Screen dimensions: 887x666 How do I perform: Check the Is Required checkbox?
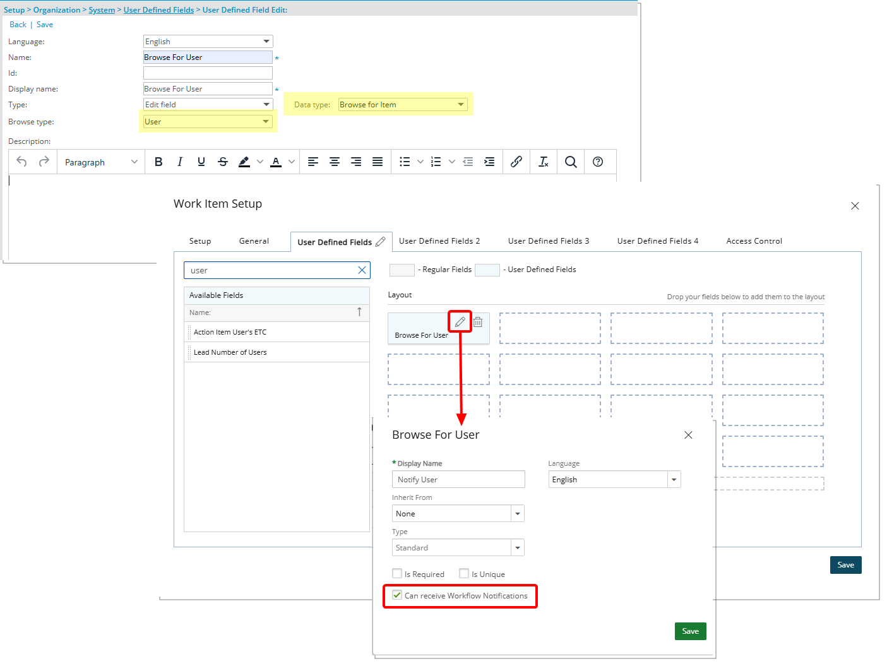[x=397, y=573]
